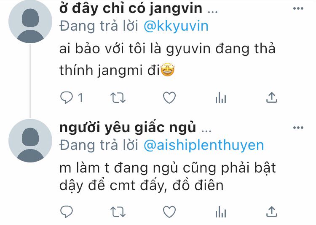This screenshot has height=225, width=316.
Task: Share the tweet from người yêu giấc ngủ
Action: point(272,212)
